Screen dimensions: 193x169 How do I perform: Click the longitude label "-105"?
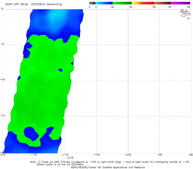click(x=96, y=155)
